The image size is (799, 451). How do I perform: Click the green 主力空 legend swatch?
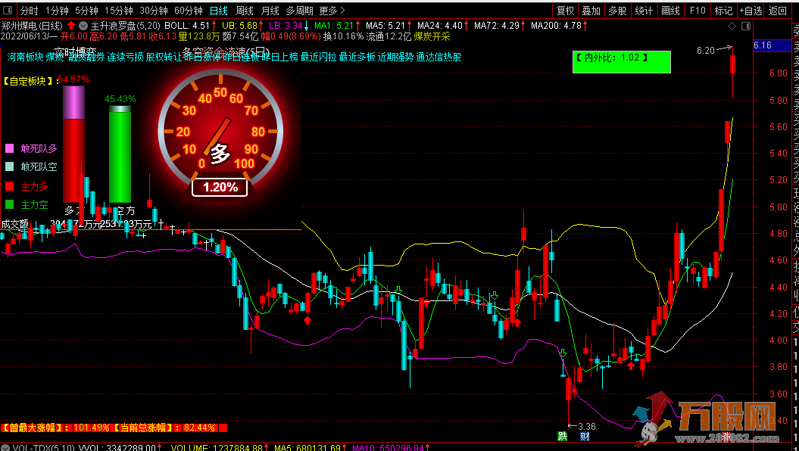[9, 204]
